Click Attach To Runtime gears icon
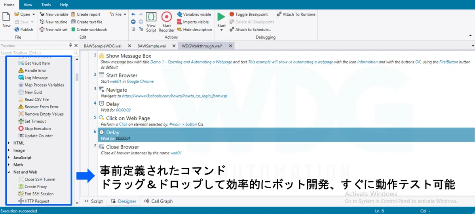 [x=279, y=14]
